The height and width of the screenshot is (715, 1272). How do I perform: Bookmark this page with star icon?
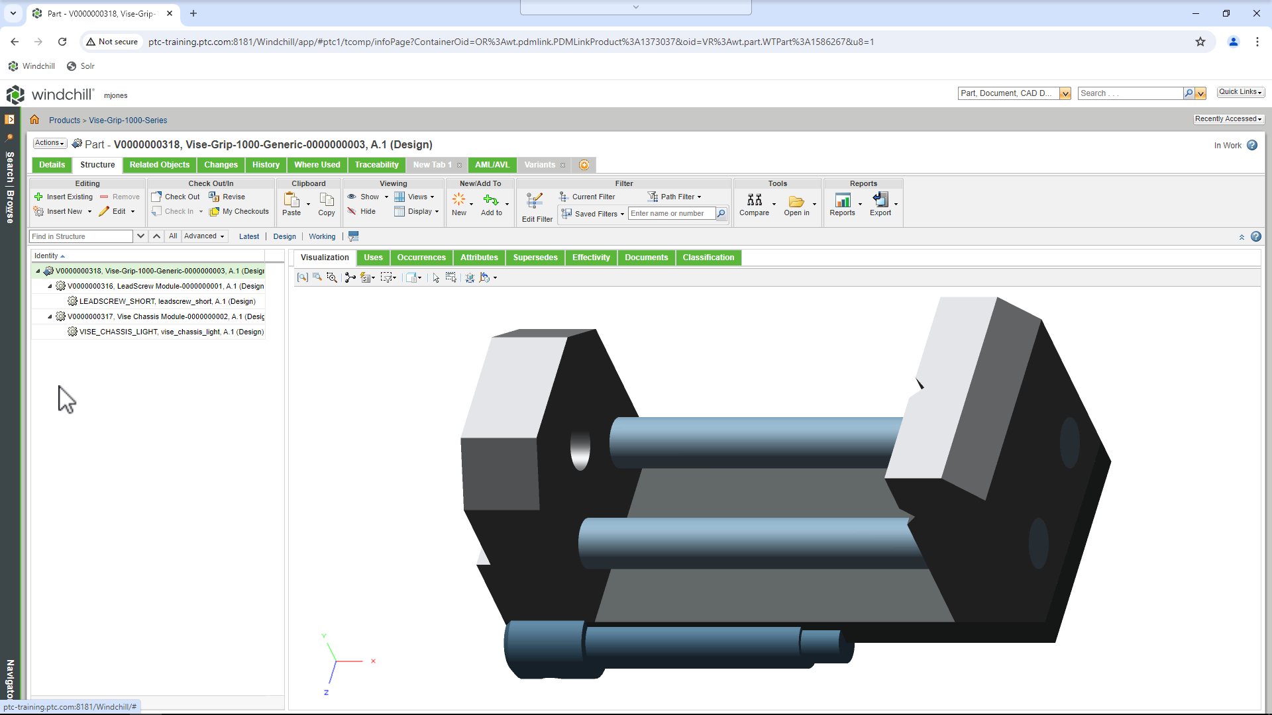1200,42
